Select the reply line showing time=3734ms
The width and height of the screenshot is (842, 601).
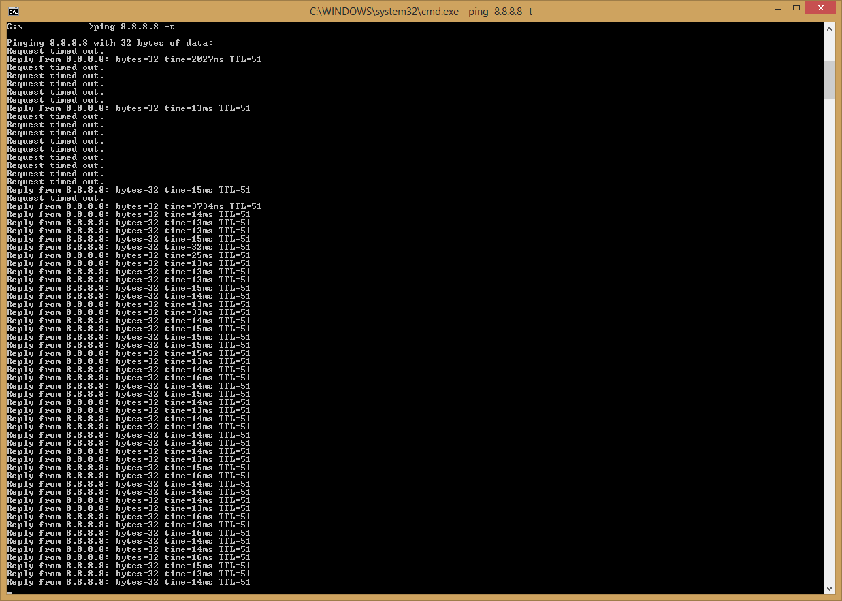134,206
